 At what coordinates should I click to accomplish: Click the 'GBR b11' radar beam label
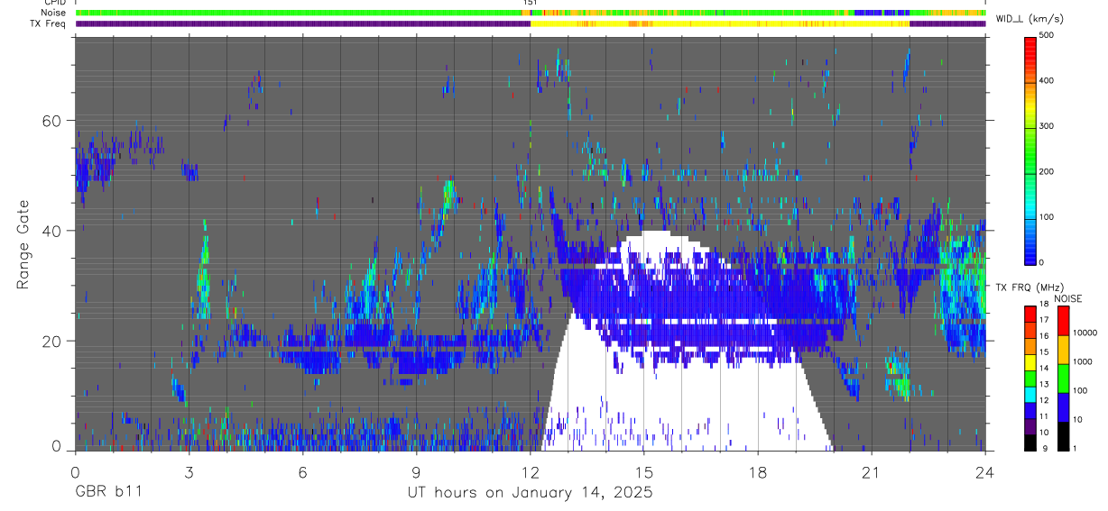109,493
